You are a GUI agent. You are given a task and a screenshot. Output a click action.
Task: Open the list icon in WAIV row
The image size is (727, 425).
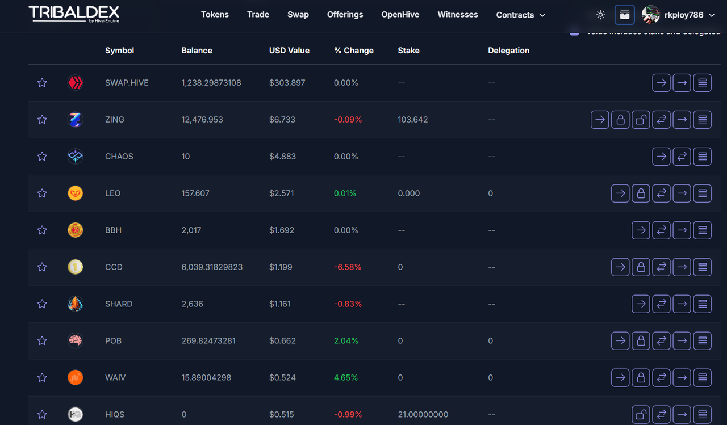(702, 378)
